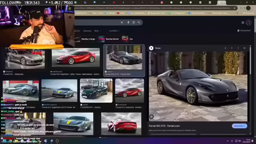The image size is (256, 144).
Task: Open the Ferrari 812 GTS result caption
Action: pyautogui.click(x=118, y=74)
